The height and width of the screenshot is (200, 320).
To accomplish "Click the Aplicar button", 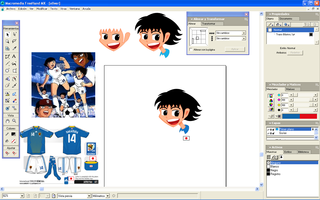I will coord(235,49).
